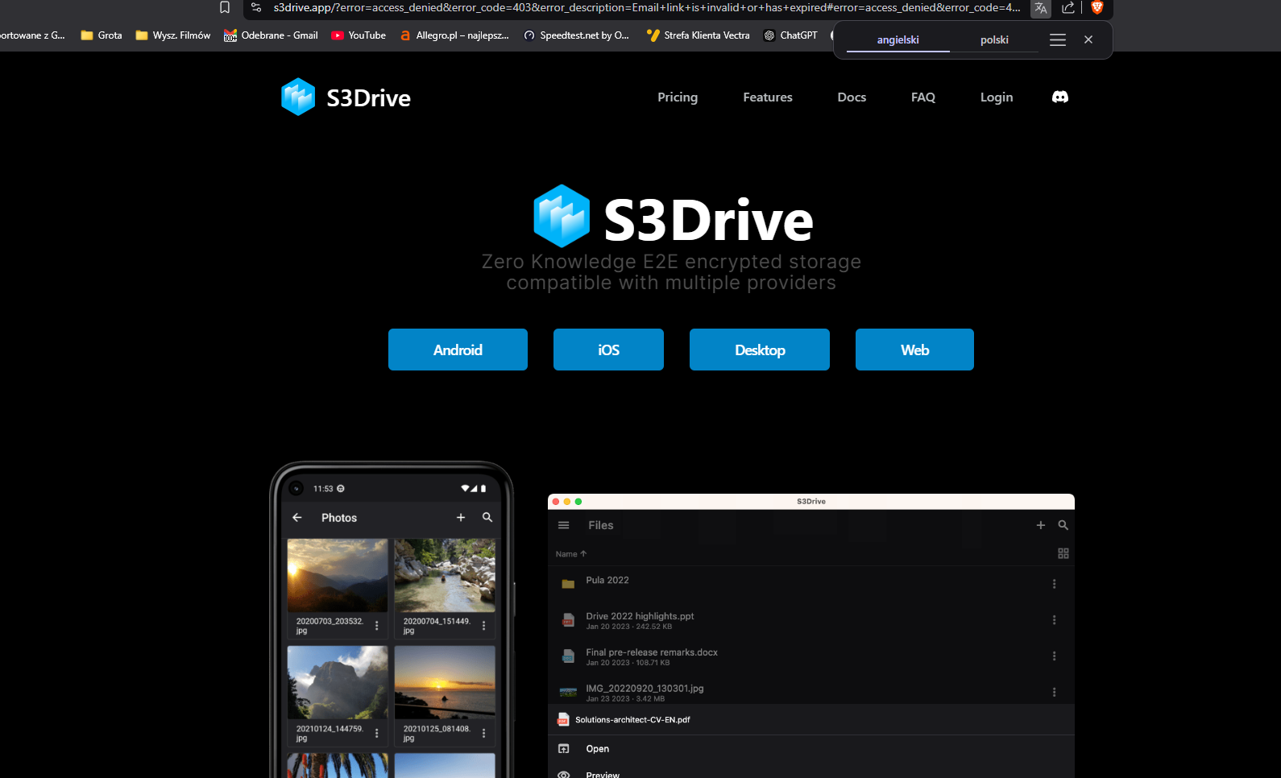Open options for 20200703_203532.jpg
The width and height of the screenshot is (1281, 778).
[x=377, y=626]
